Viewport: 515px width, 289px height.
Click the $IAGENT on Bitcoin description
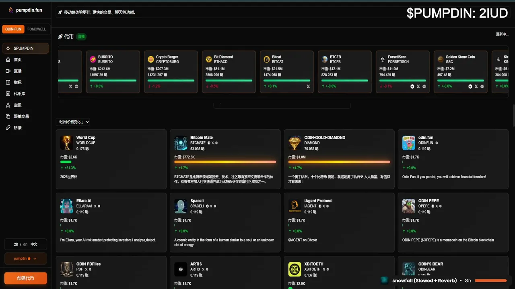point(303,240)
